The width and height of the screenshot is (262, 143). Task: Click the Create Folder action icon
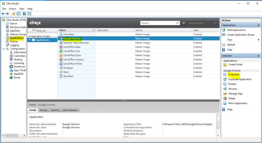pos(225,64)
